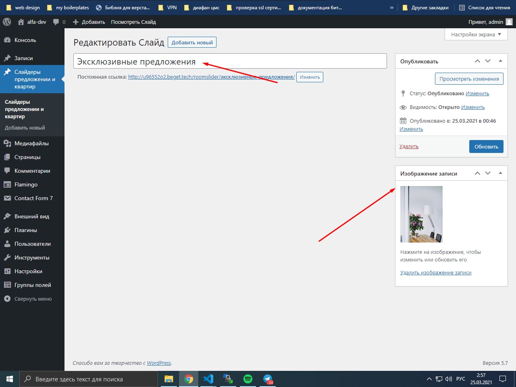Open Слайдеры предложении и квартир menu item
The width and height of the screenshot is (516, 387).
(x=32, y=79)
